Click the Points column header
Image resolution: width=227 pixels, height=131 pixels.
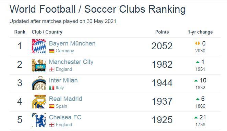(x=162, y=32)
